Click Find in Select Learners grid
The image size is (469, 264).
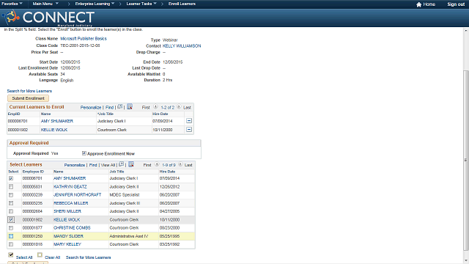(93, 165)
